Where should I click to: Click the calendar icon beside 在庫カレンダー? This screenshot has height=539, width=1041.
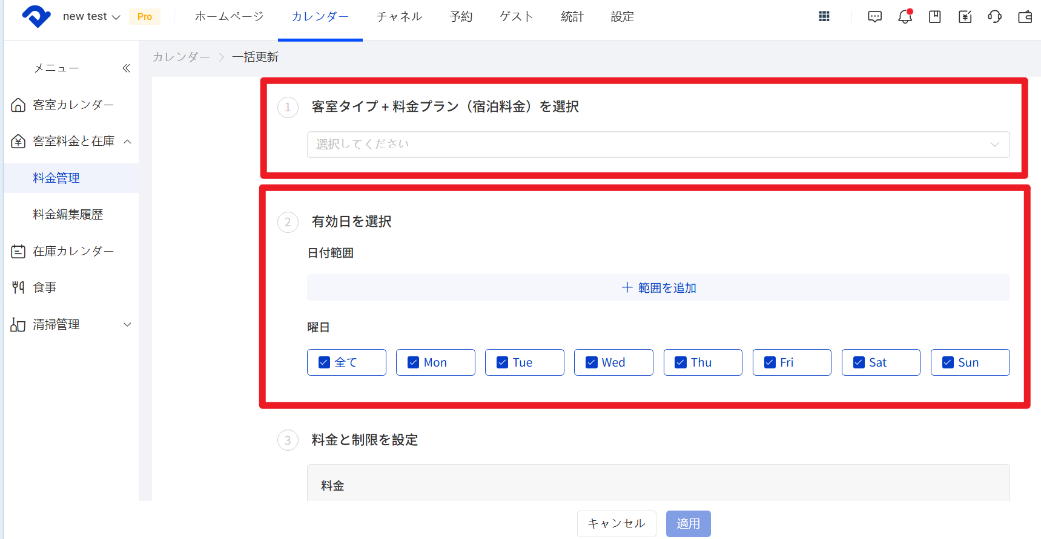[18, 251]
